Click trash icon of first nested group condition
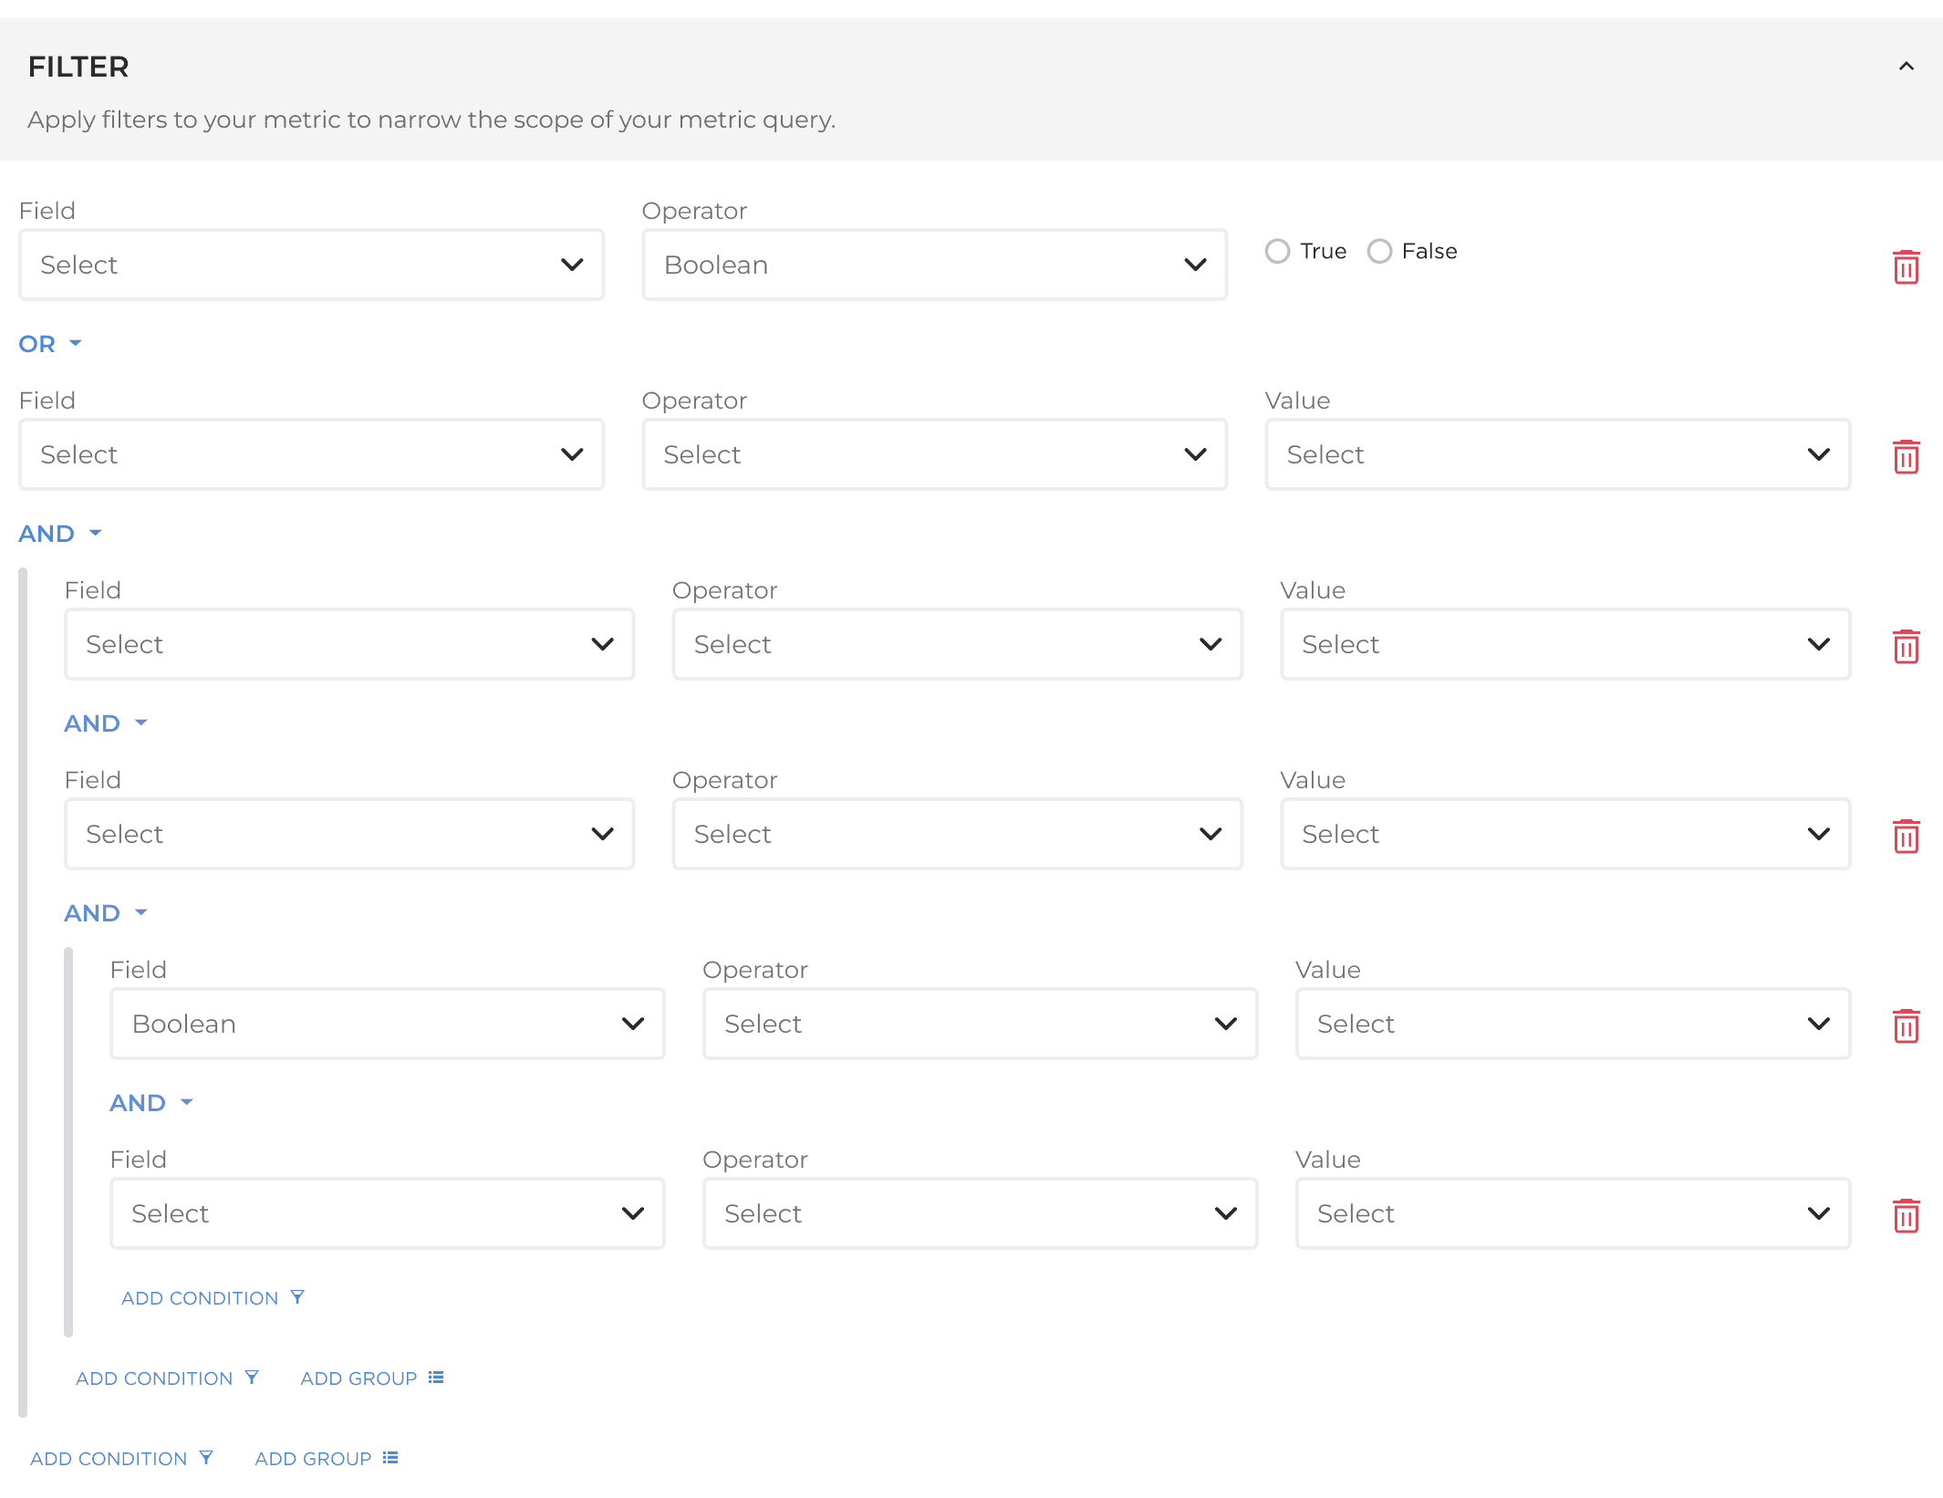This screenshot has height=1498, width=1943. (1906, 646)
